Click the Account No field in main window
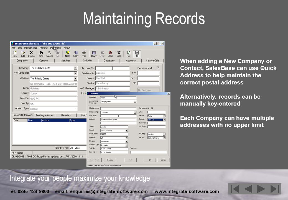288x200 pixels. (113, 68)
